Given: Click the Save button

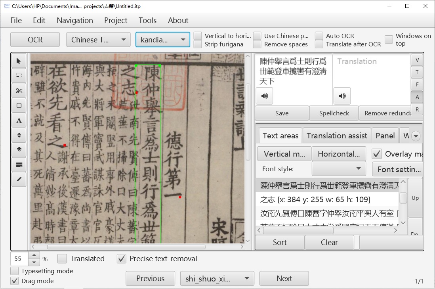Looking at the screenshot, I should 282,113.
